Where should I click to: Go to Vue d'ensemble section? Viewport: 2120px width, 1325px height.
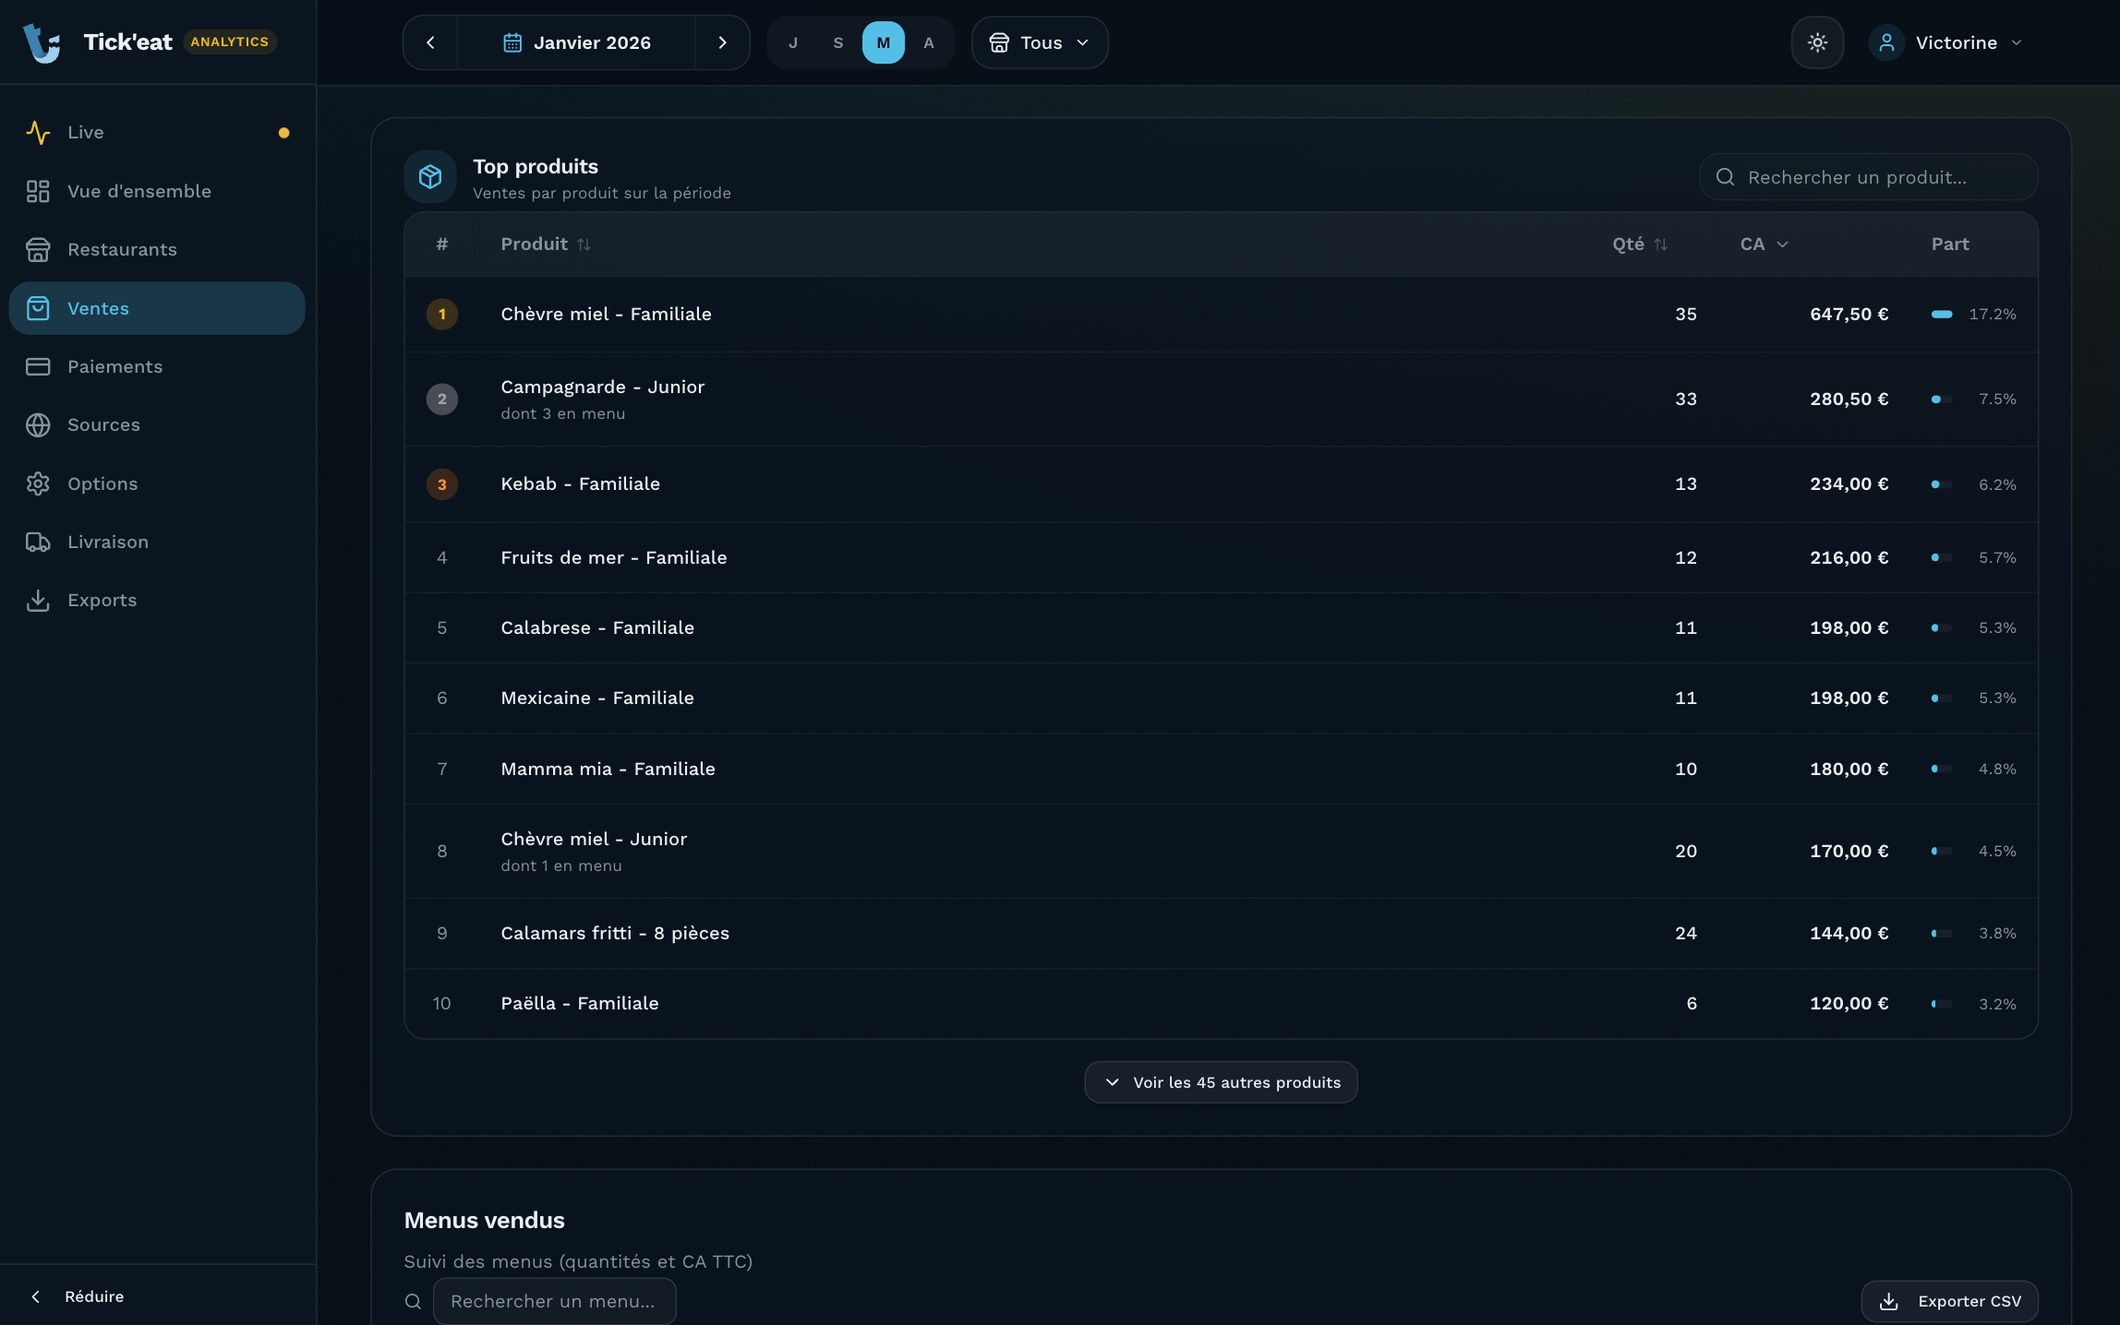(x=139, y=191)
